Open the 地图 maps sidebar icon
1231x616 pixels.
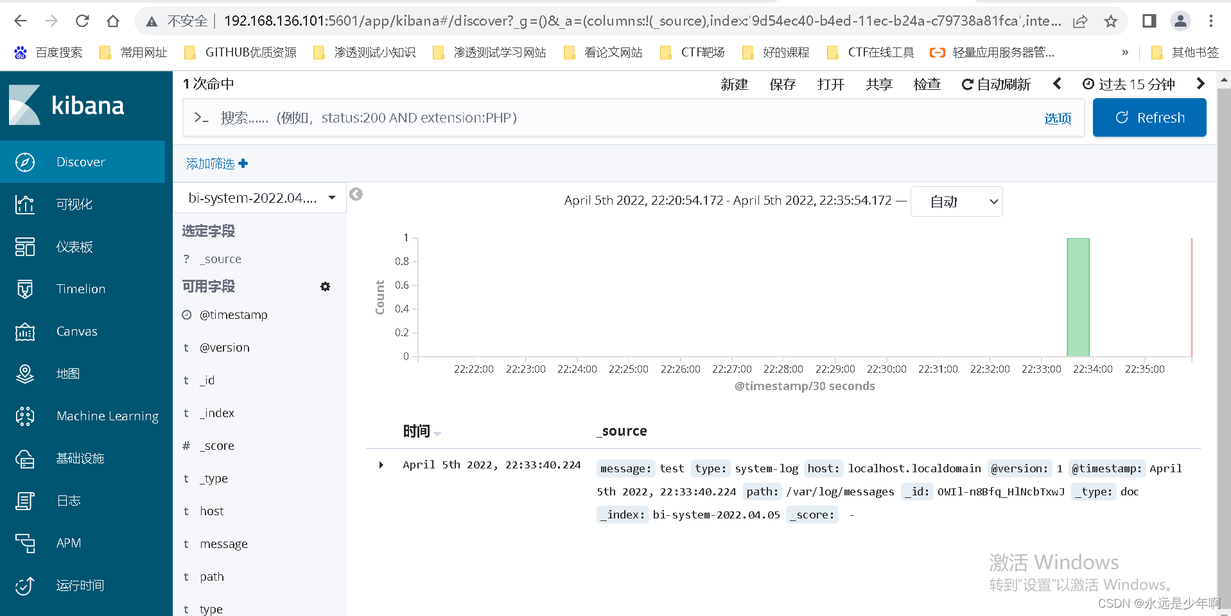pos(24,373)
